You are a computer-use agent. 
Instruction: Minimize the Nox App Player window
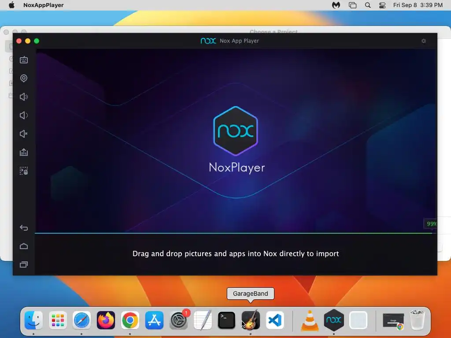[x=28, y=41]
